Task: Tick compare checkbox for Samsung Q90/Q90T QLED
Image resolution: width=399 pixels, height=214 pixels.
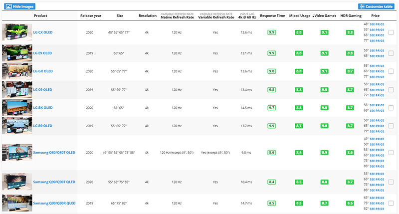Action: coord(391,182)
